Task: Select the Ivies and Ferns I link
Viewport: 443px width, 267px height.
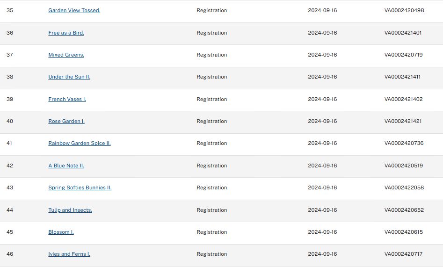Action: click(69, 254)
